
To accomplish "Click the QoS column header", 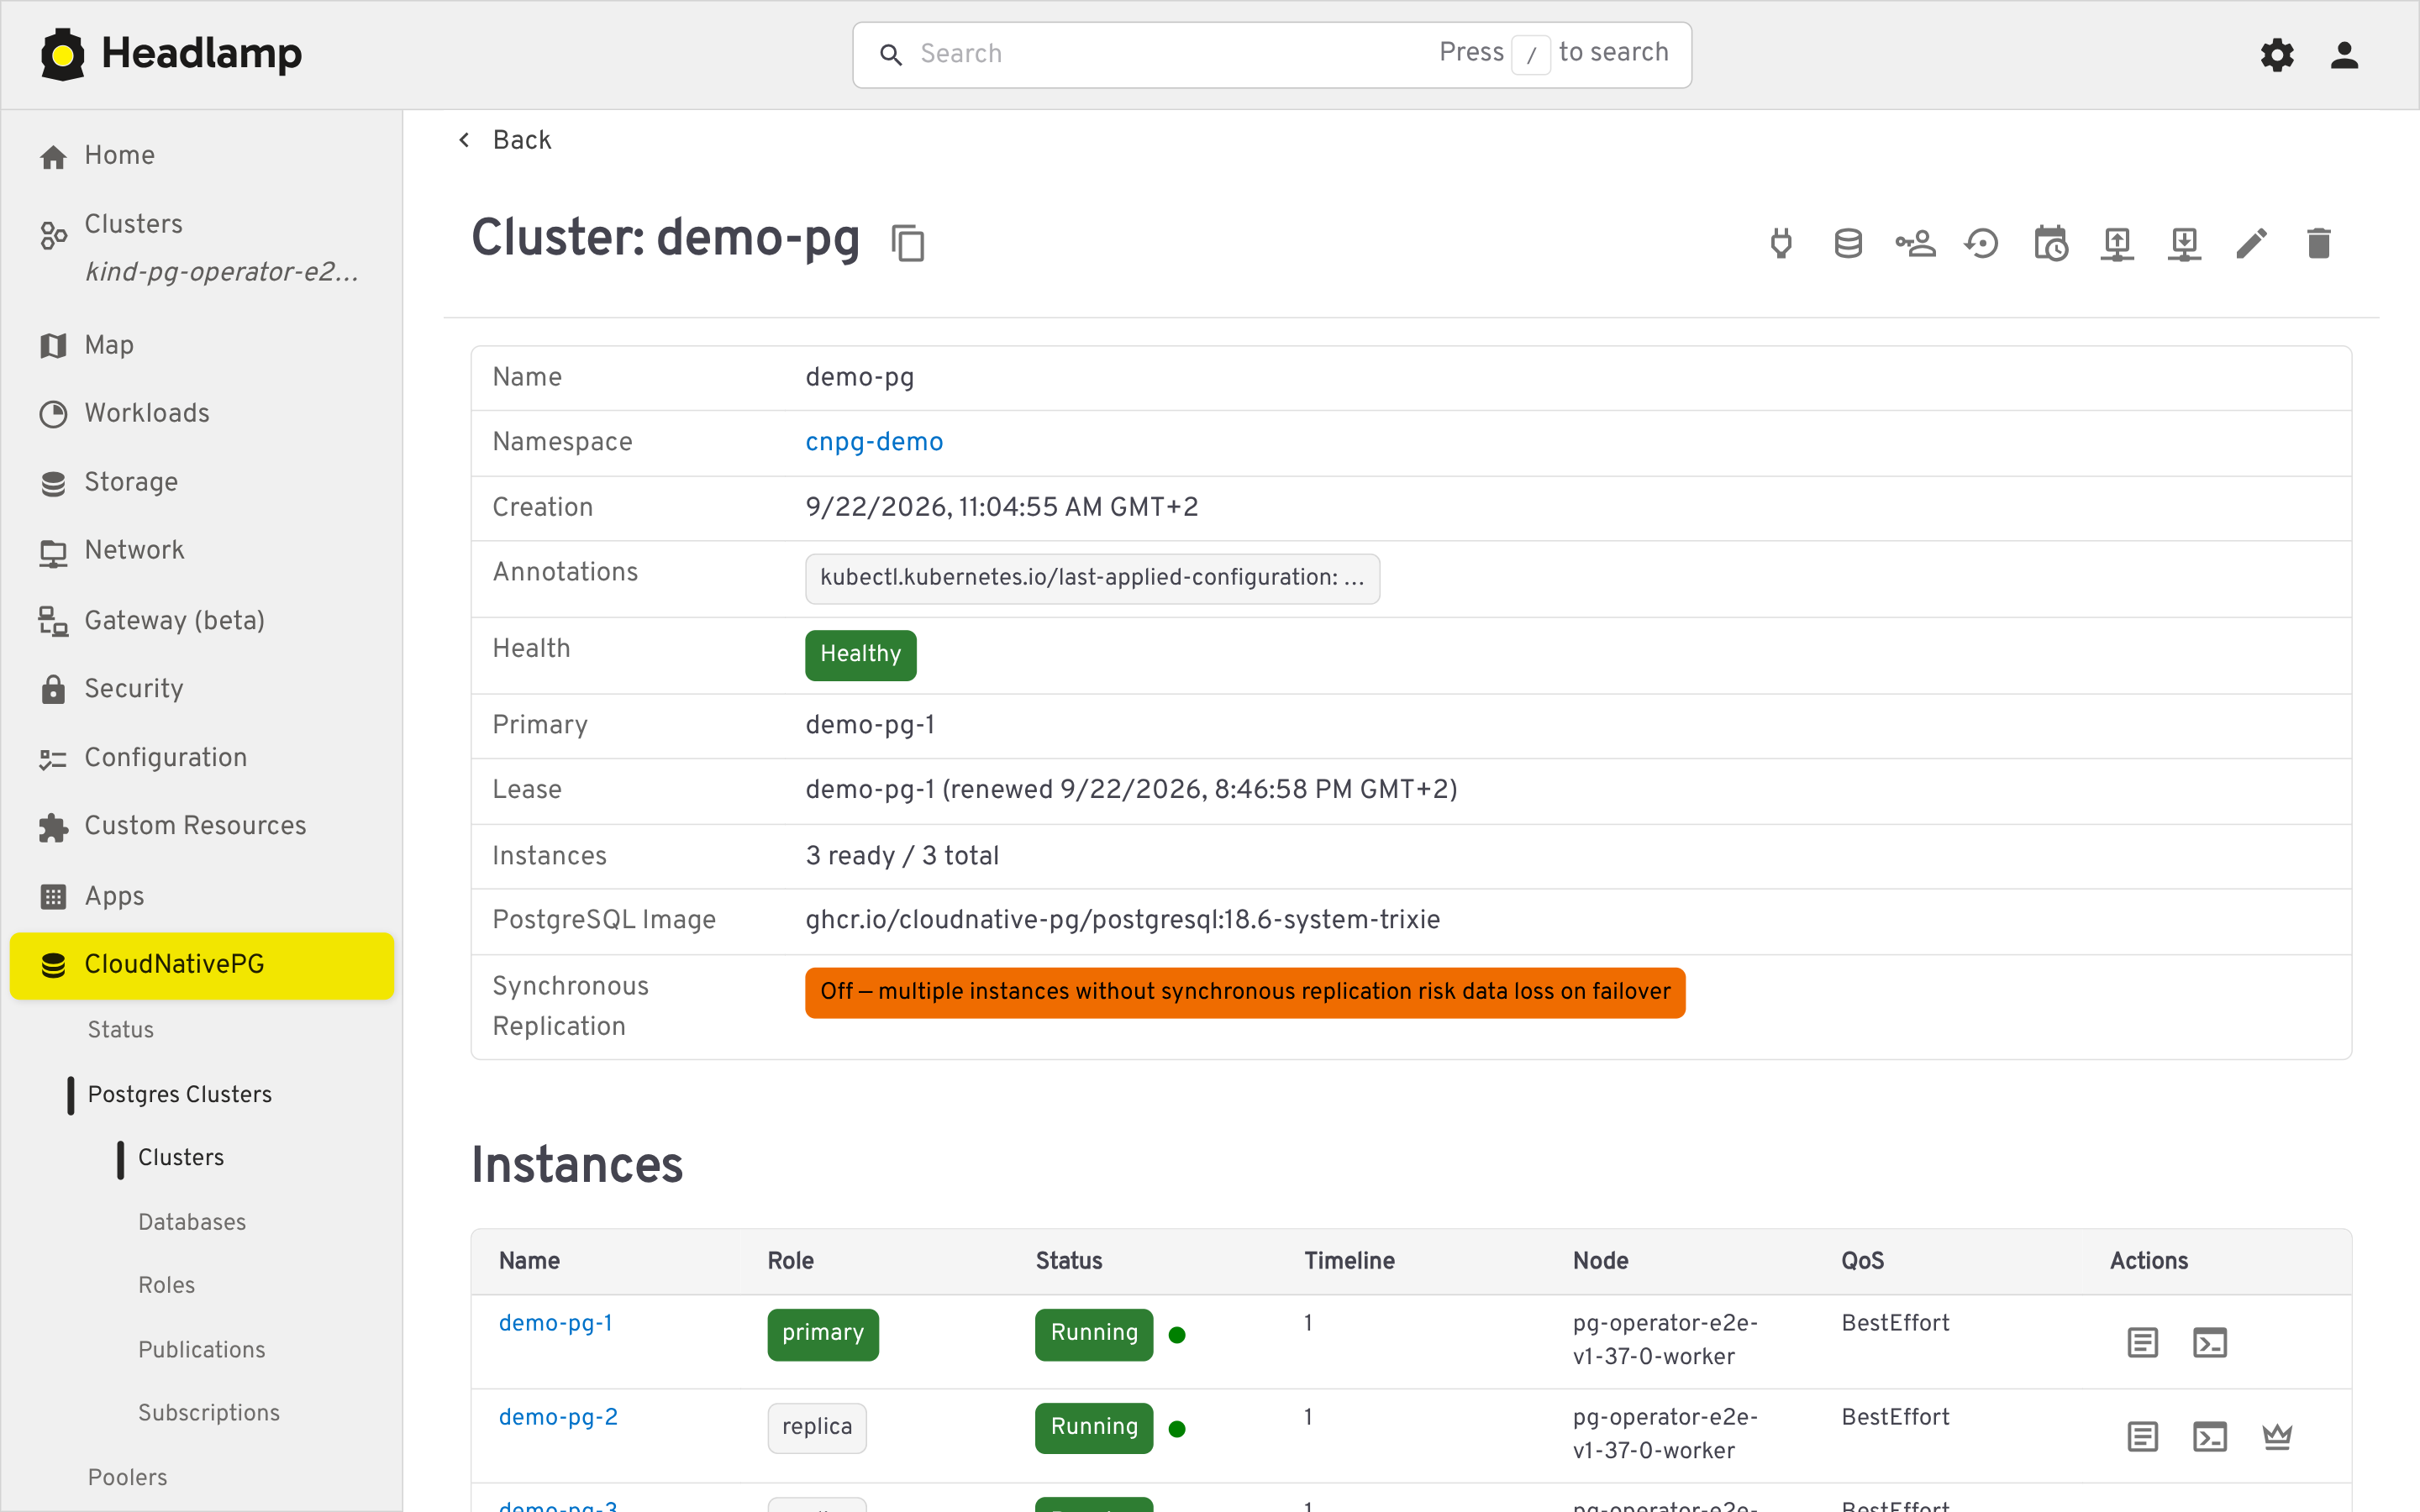I will 1862,1261.
